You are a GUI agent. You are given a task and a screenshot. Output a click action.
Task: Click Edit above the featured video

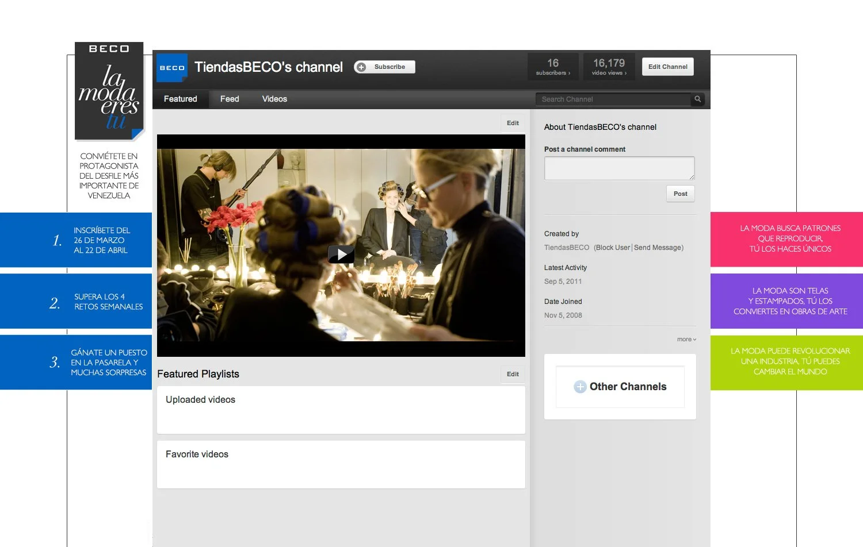coord(513,123)
